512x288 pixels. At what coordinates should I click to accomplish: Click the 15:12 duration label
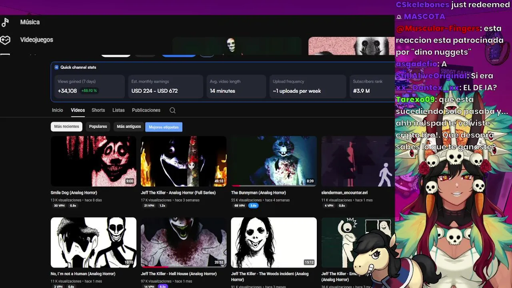pyautogui.click(x=309, y=262)
